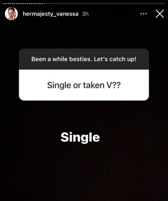Click the middle dot of the options icon
Screen dimensions: 168x201
click(144, 14)
